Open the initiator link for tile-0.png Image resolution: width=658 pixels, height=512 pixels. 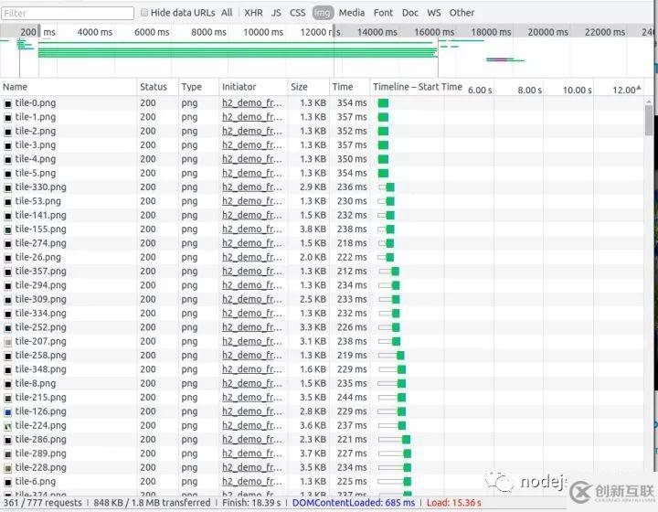tap(252, 102)
